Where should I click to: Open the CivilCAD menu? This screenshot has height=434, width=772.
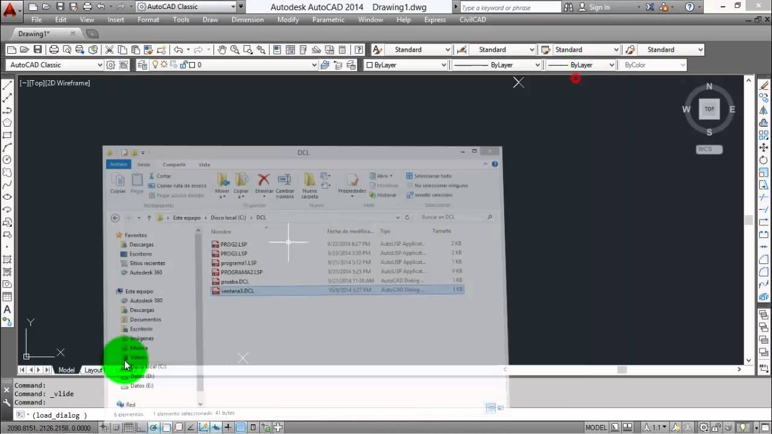click(x=472, y=20)
